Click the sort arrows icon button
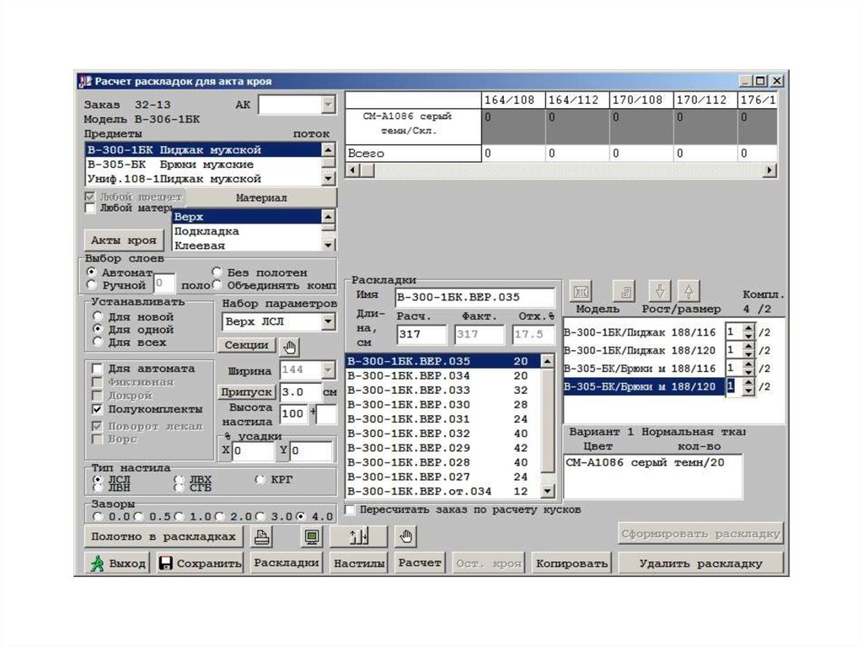This screenshot has width=863, height=647. tap(358, 536)
